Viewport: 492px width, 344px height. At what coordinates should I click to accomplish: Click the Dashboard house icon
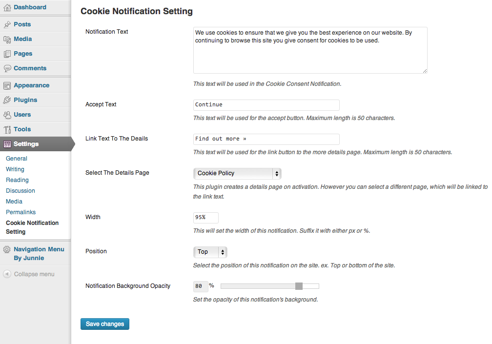[x=7, y=7]
